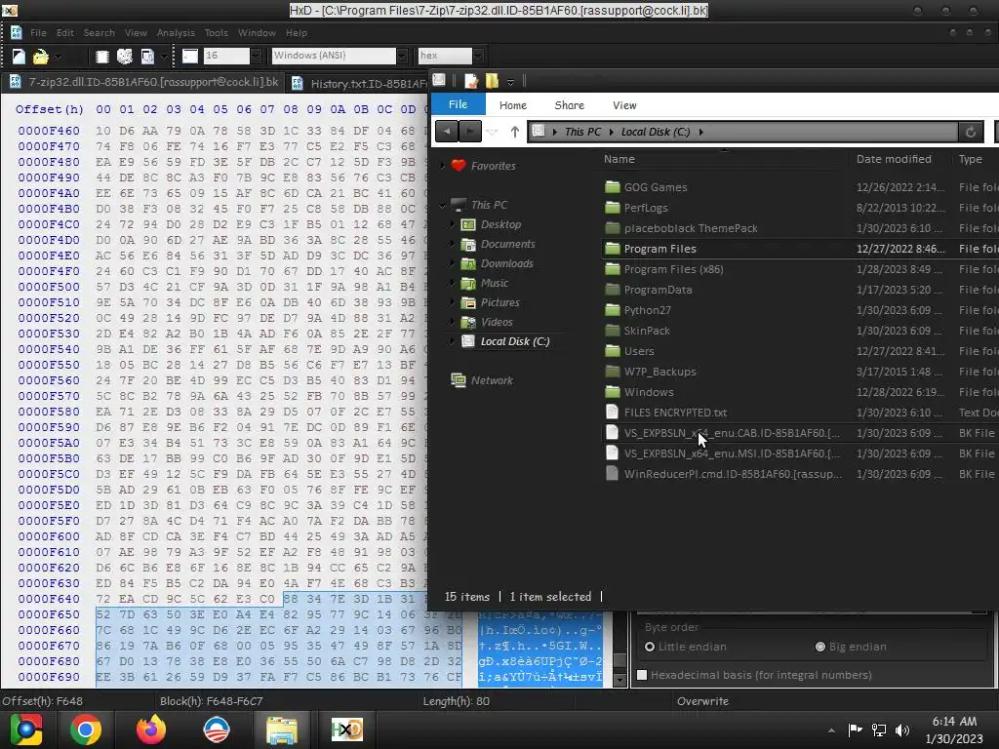This screenshot has height=749, width=999.
Task: Open HxD File menu
Action: click(x=38, y=32)
